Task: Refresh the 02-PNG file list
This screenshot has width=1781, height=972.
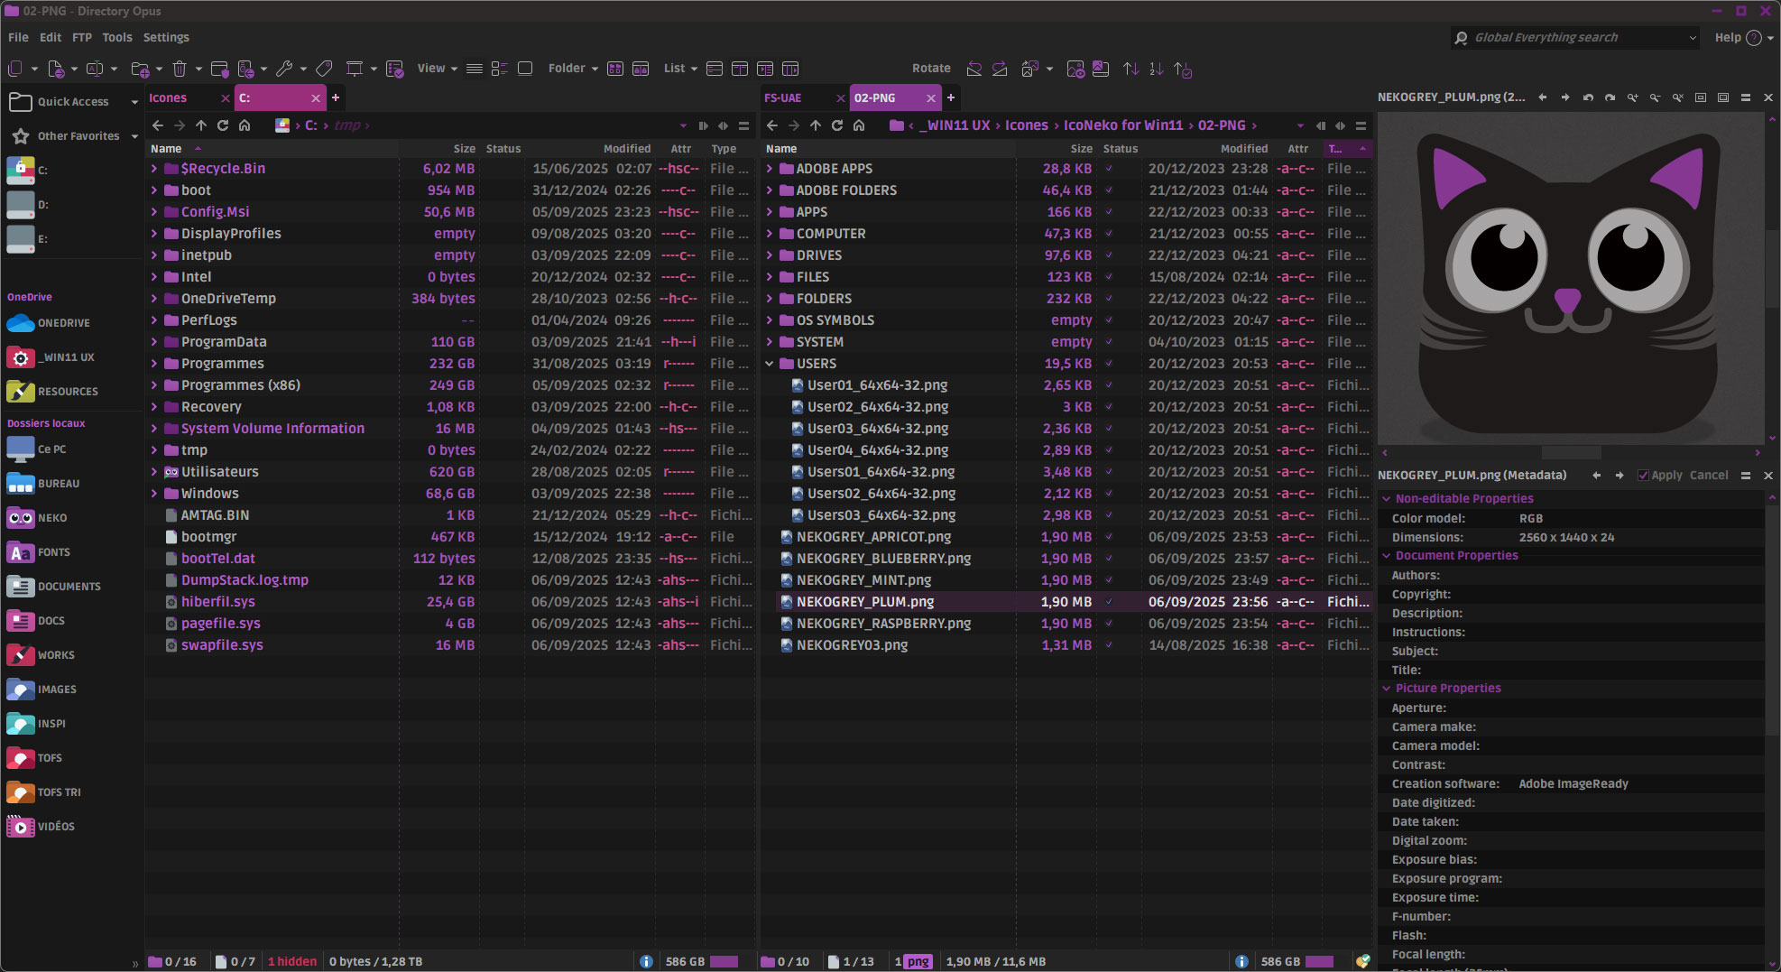Action: click(x=836, y=125)
